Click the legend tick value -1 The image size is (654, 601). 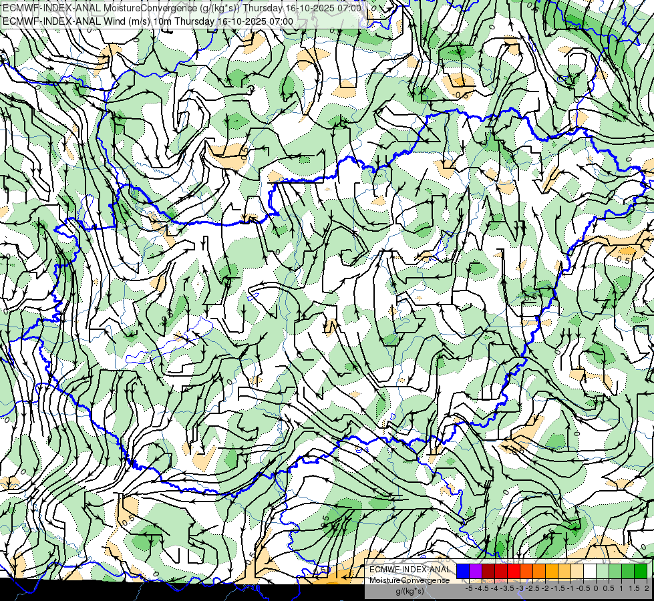tap(570, 588)
